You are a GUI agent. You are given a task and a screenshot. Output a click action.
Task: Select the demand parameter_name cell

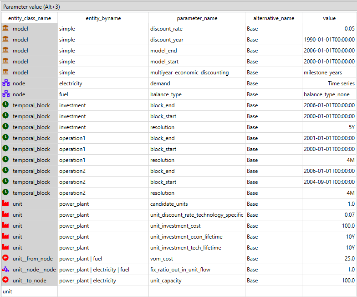[x=197, y=83]
